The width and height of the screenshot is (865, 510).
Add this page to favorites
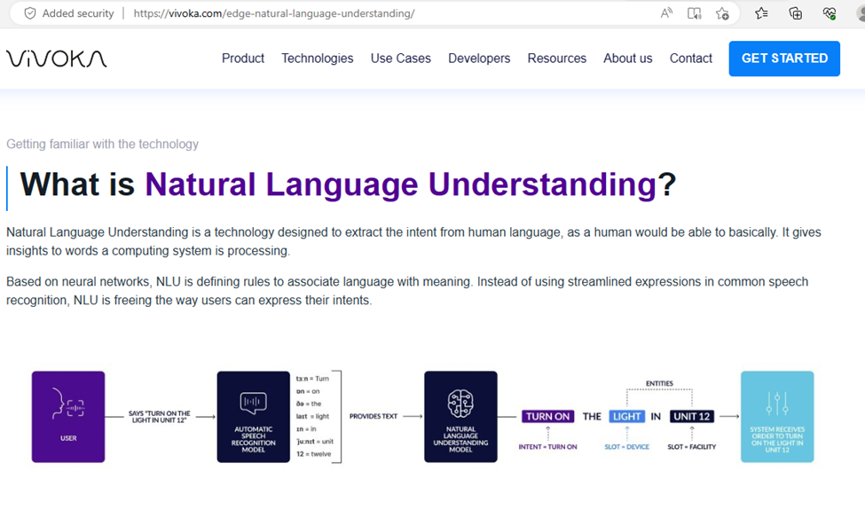722,13
